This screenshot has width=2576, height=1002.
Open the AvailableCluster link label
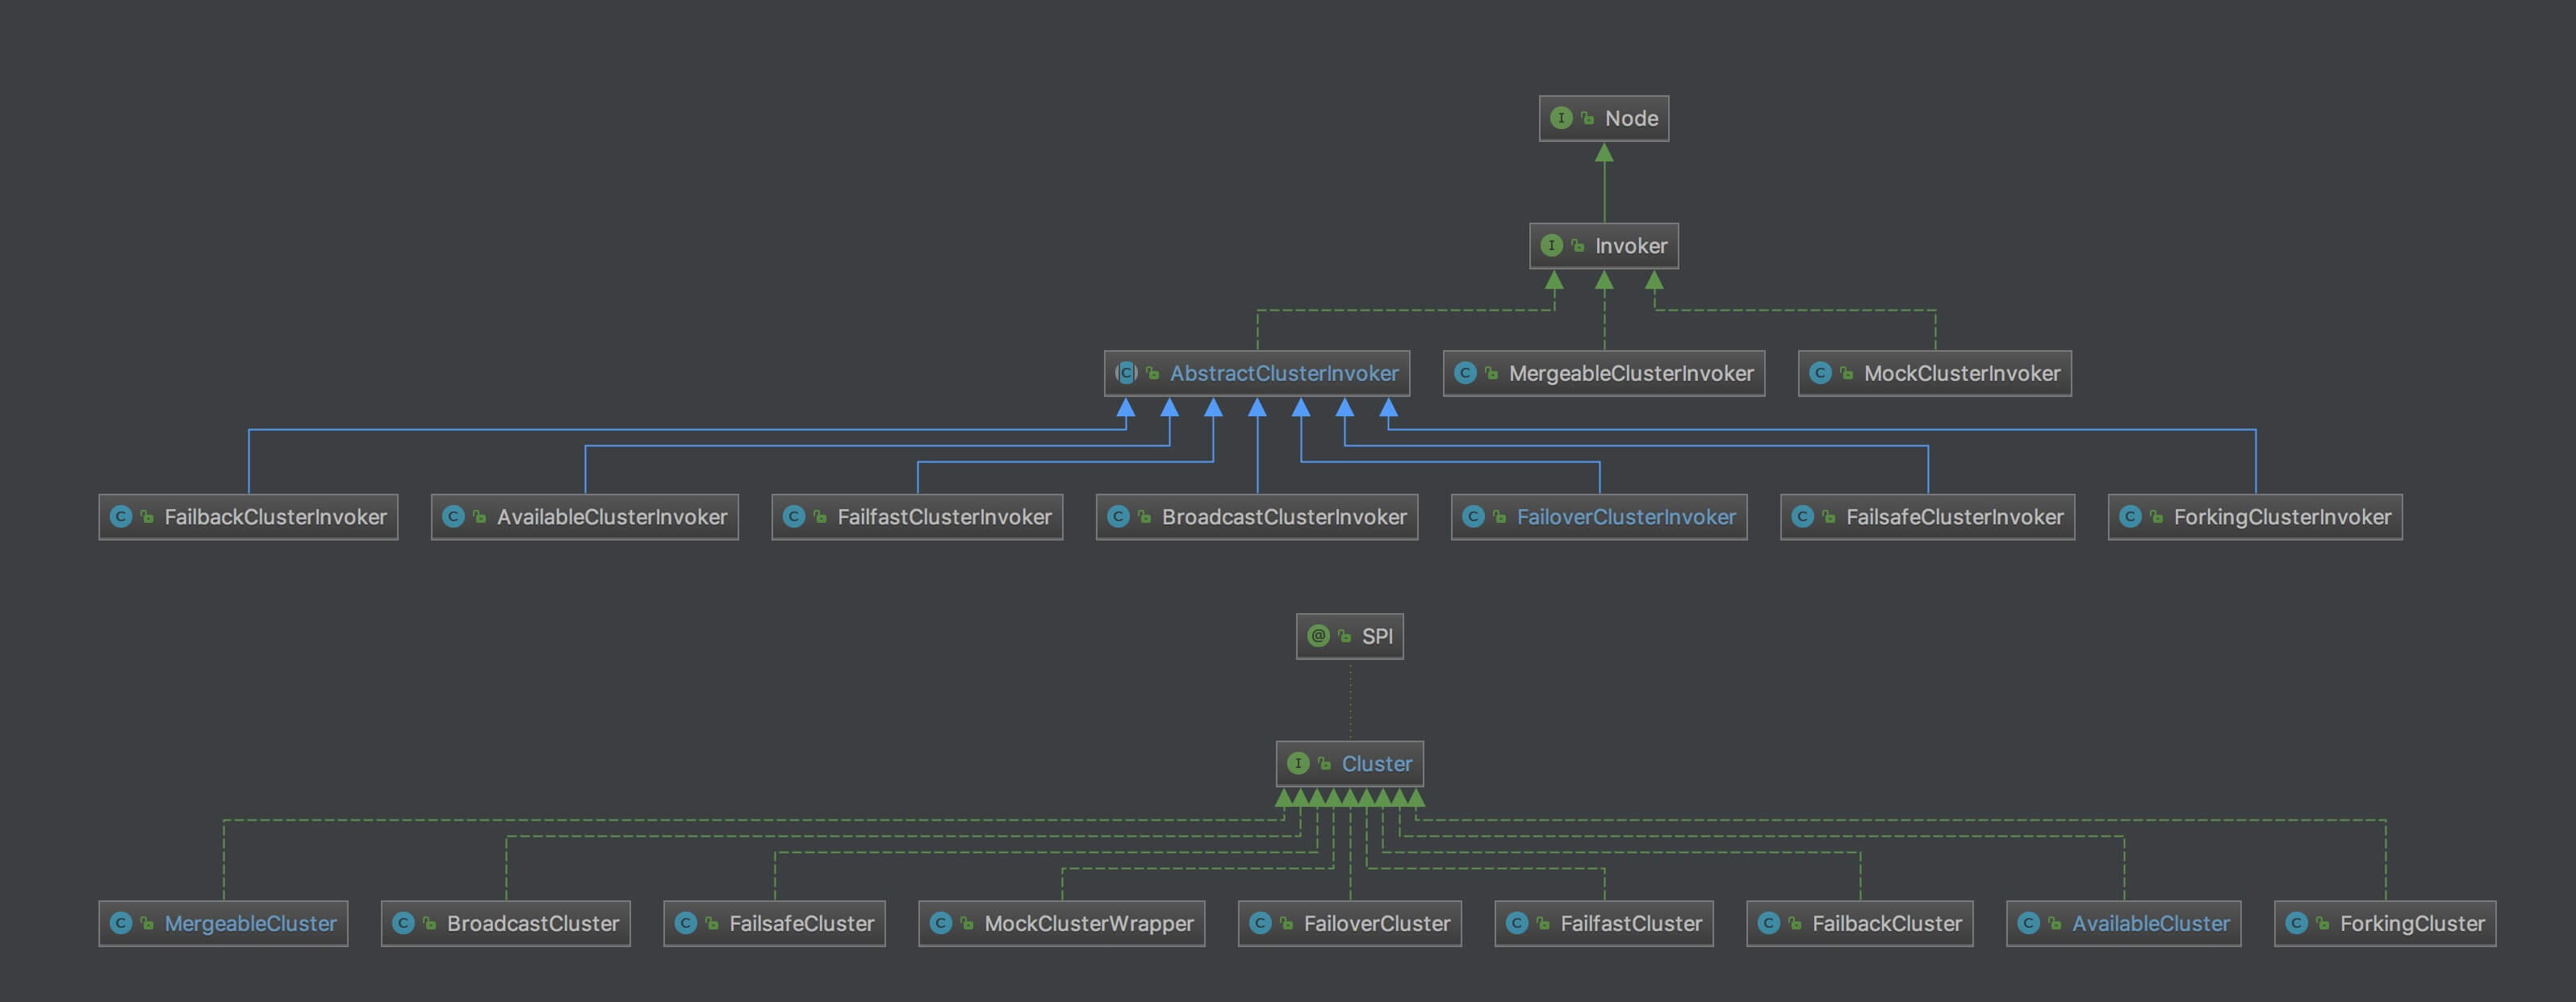point(2151,924)
